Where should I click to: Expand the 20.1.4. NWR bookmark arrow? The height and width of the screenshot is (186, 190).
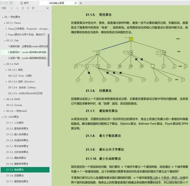[x=4, y=99]
